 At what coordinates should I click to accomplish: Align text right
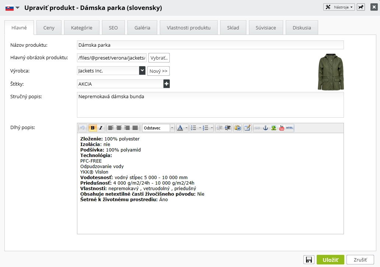127,128
